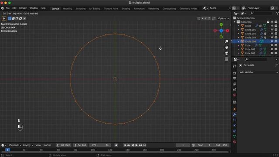Open the Output properties tab icon
Screen dimensions: 279x157
click(x=235, y=78)
